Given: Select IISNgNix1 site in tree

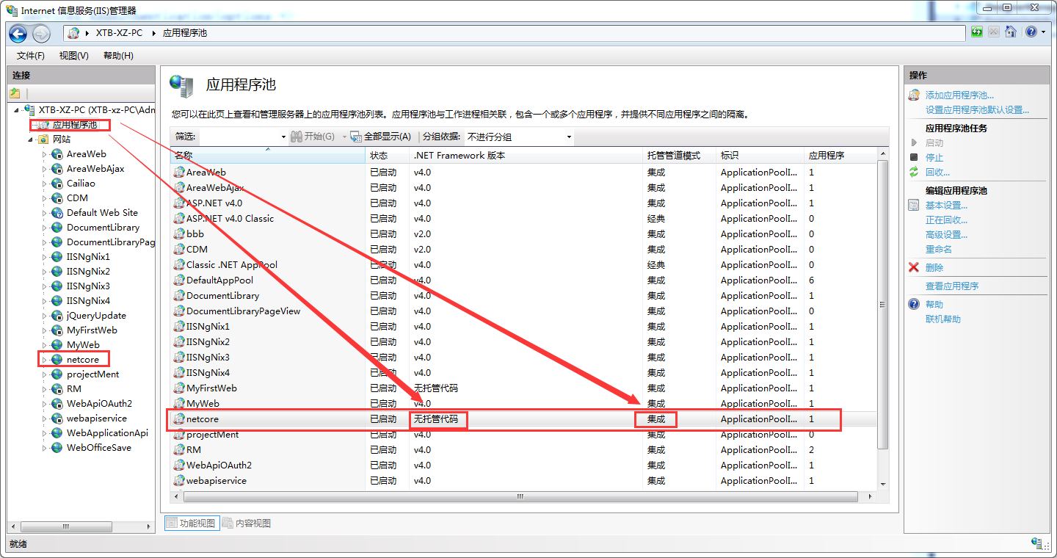Looking at the screenshot, I should click(x=88, y=257).
